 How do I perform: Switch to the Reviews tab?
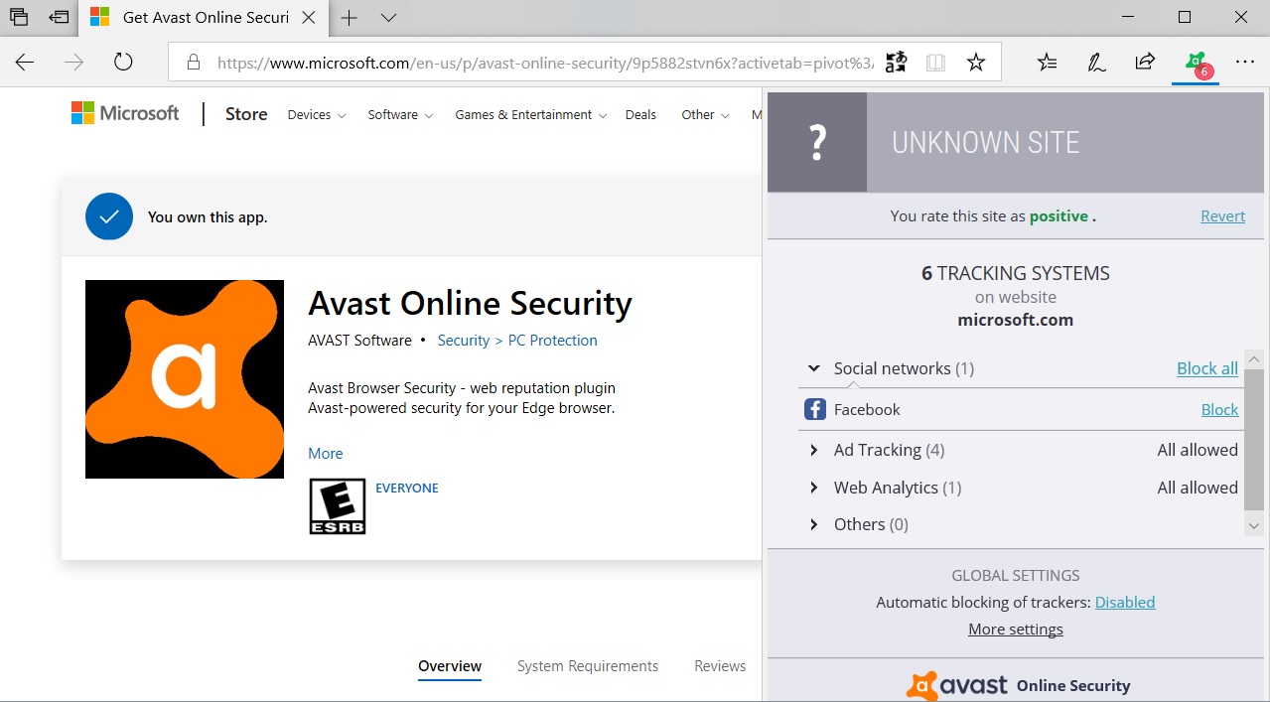(x=719, y=665)
